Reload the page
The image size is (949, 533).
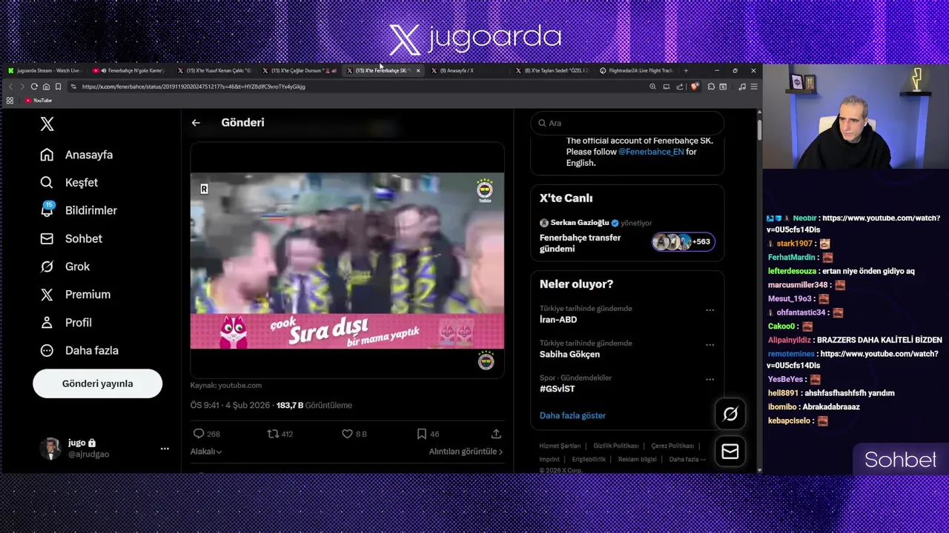click(x=34, y=87)
